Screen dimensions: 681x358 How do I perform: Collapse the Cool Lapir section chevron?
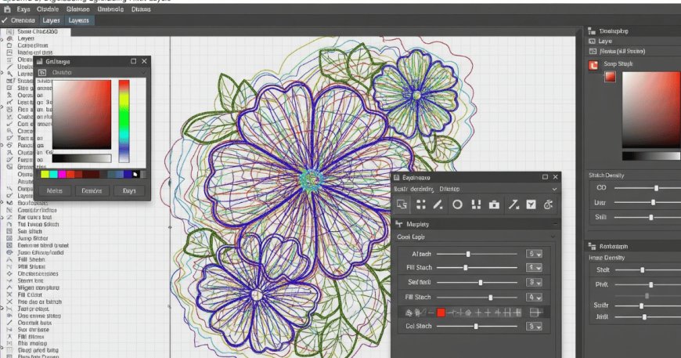553,237
